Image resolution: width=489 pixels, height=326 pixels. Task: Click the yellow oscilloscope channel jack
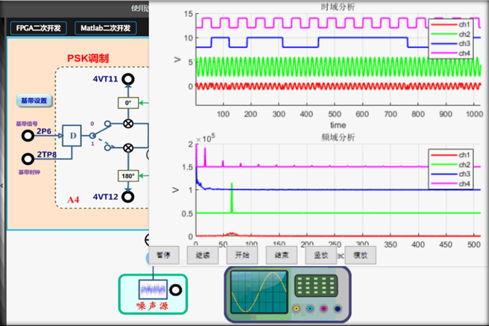(x=297, y=309)
